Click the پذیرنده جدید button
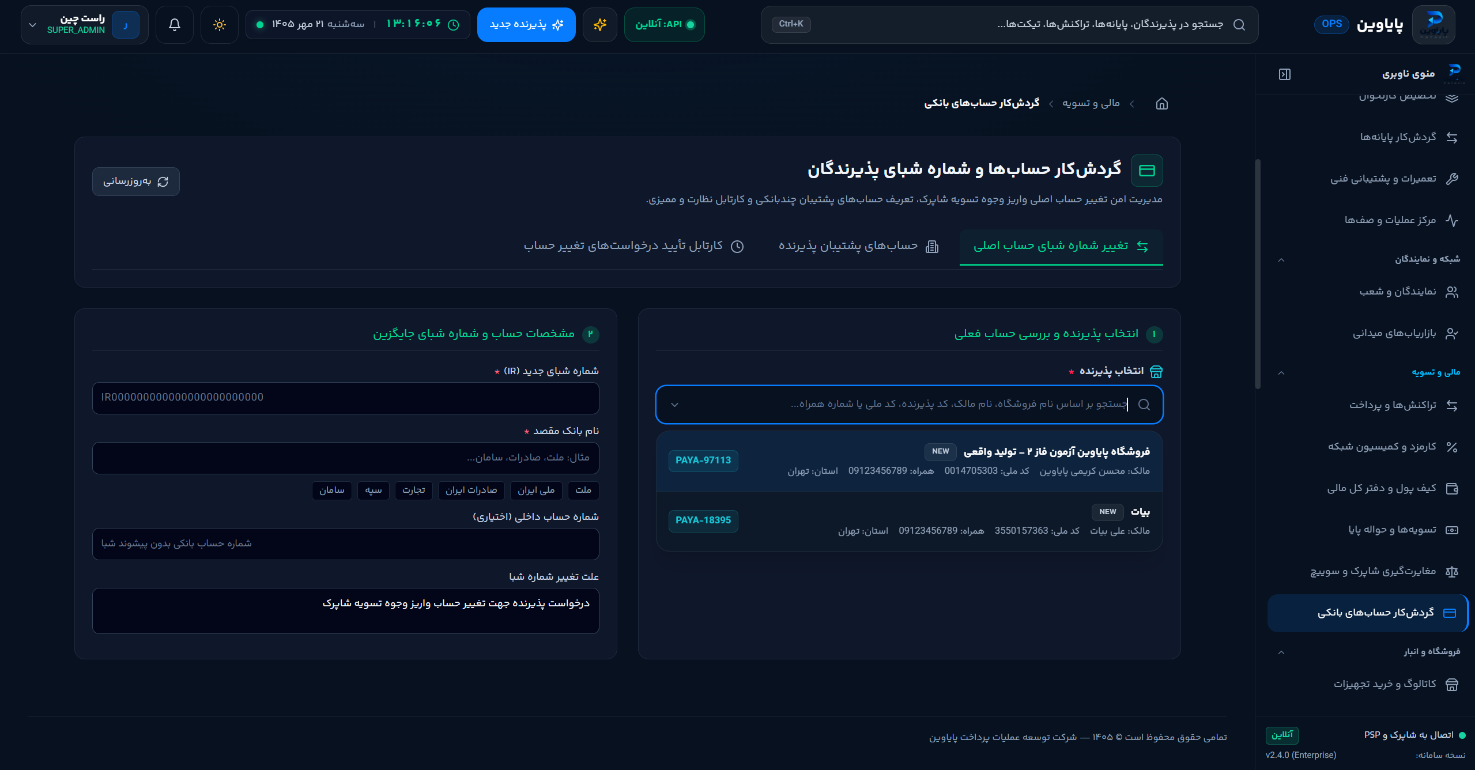The image size is (1475, 770). pyautogui.click(x=526, y=25)
